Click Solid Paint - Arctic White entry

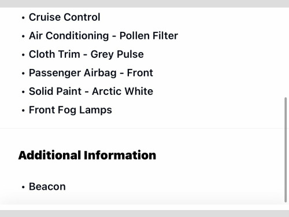point(91,91)
